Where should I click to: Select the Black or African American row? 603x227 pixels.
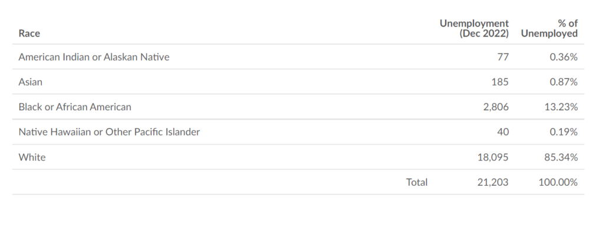click(298, 107)
